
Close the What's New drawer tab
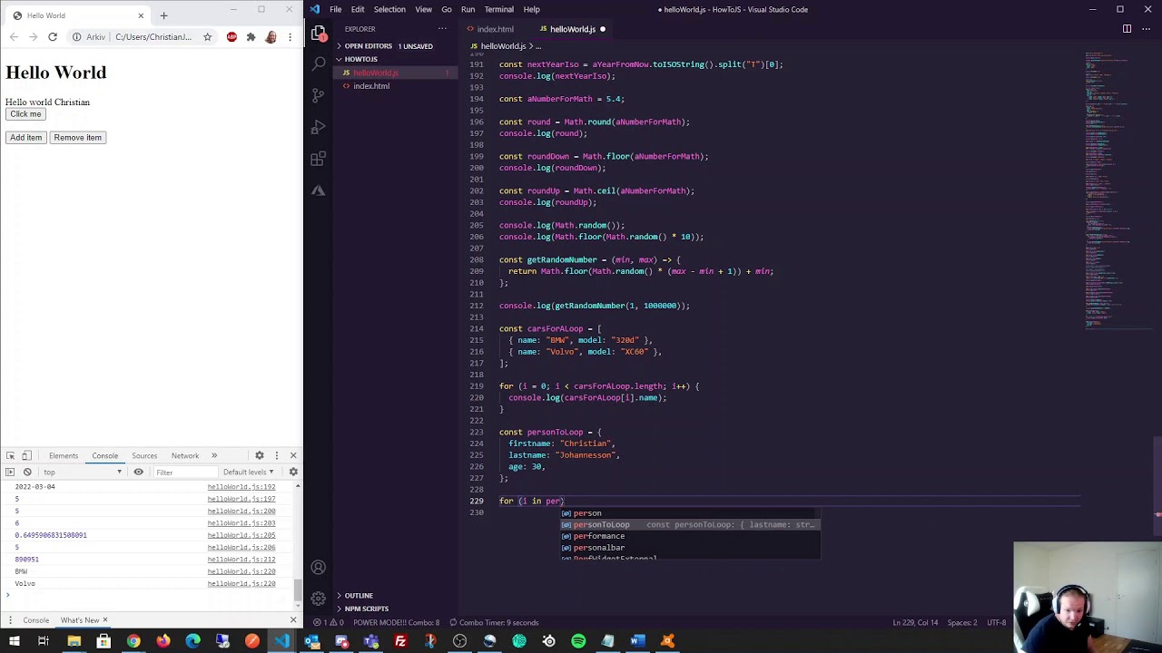tap(104, 620)
